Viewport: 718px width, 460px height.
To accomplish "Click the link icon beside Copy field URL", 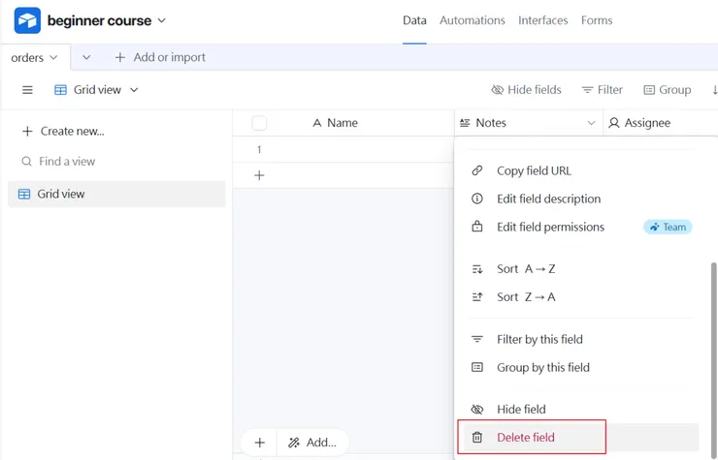I will 477,170.
